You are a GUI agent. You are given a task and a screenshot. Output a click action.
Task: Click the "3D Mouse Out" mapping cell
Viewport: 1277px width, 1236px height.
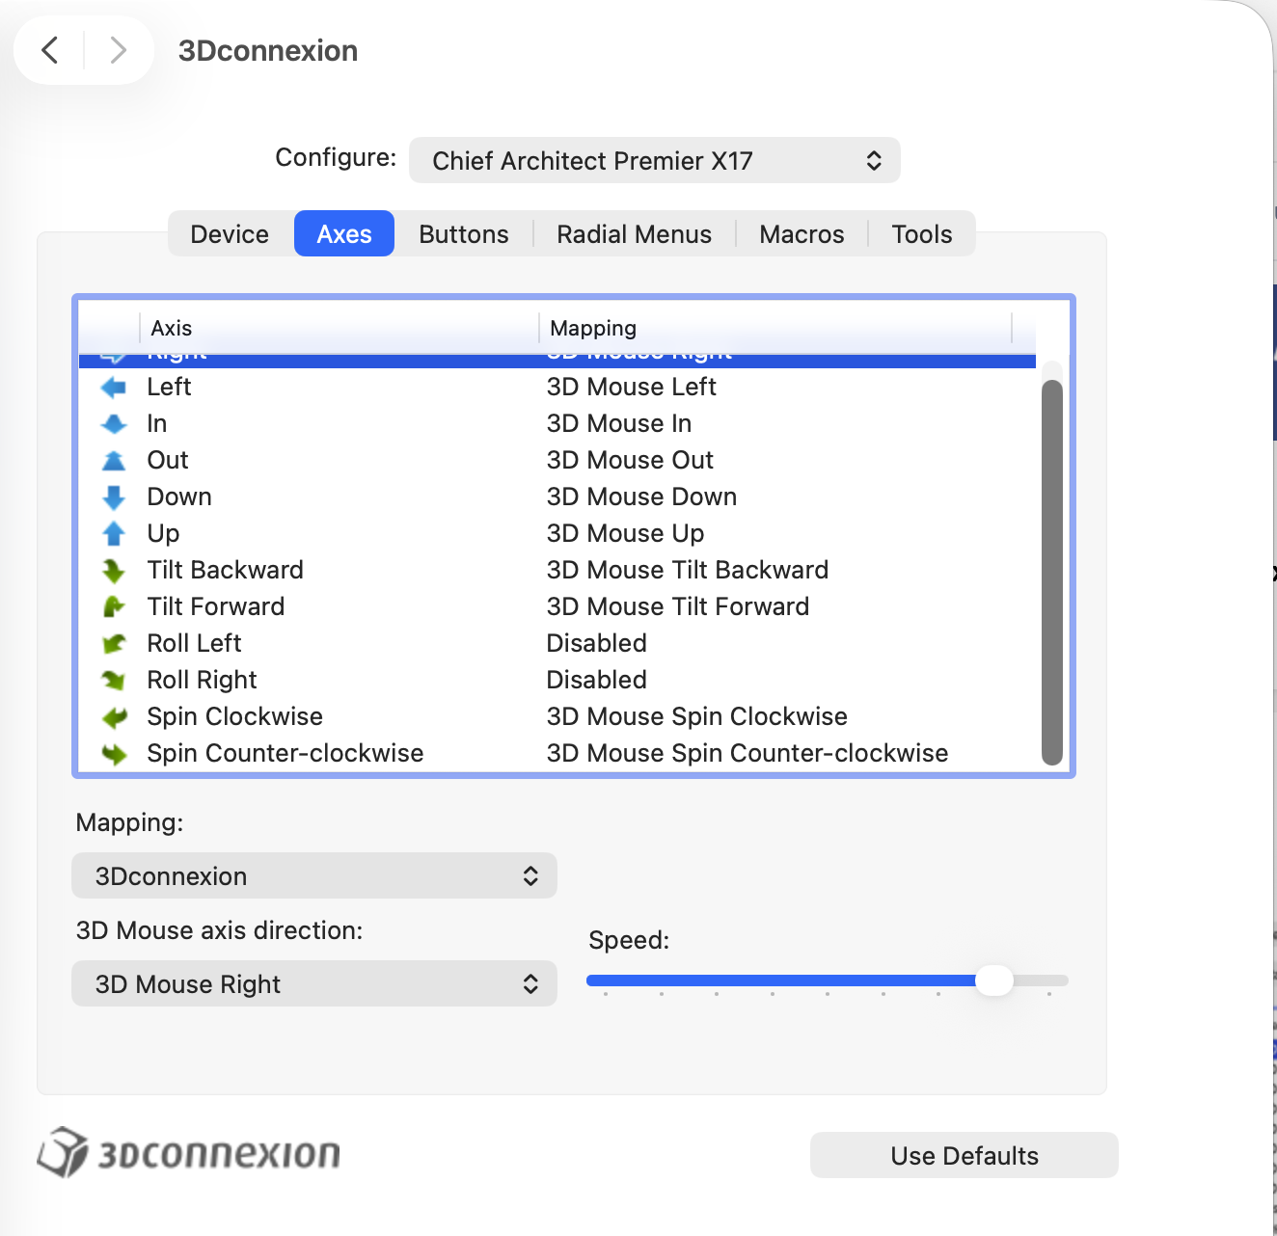pos(631,461)
